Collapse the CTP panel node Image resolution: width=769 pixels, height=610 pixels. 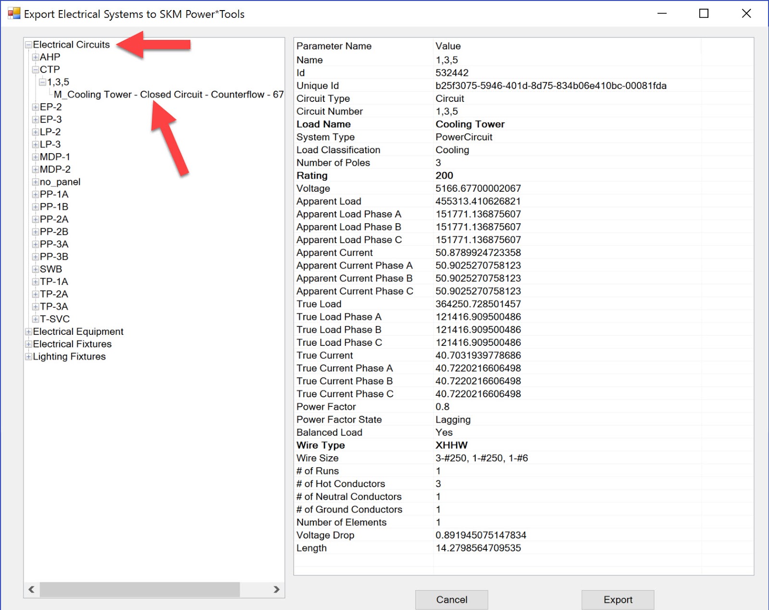tap(35, 69)
